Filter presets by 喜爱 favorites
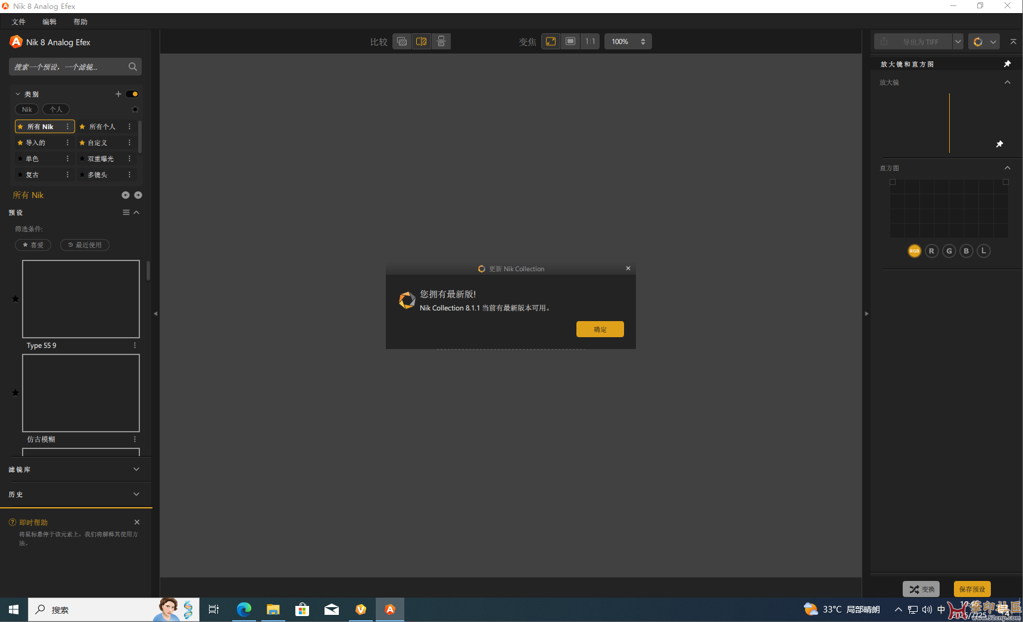This screenshot has width=1023, height=622. (33, 245)
